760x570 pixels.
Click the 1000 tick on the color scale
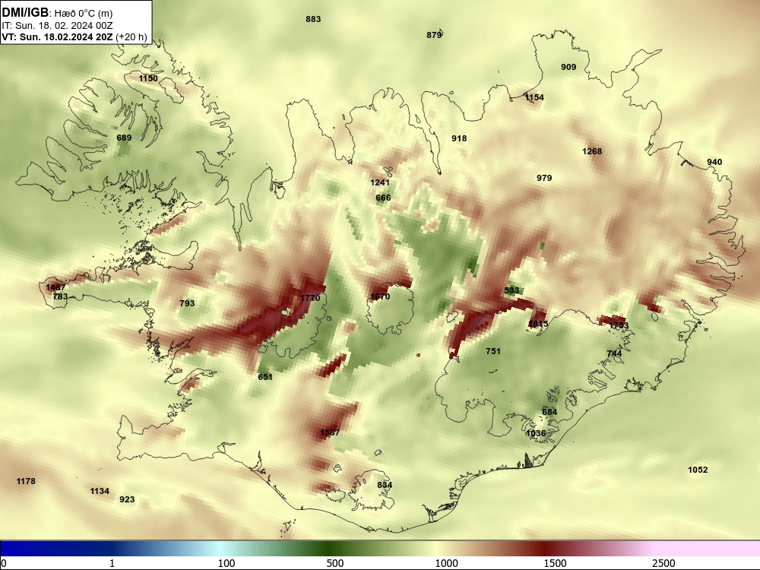(446, 563)
